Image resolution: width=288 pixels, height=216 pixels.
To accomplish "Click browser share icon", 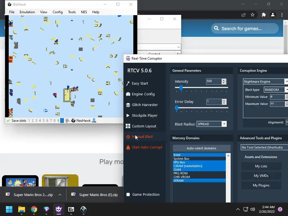I will [244, 15].
